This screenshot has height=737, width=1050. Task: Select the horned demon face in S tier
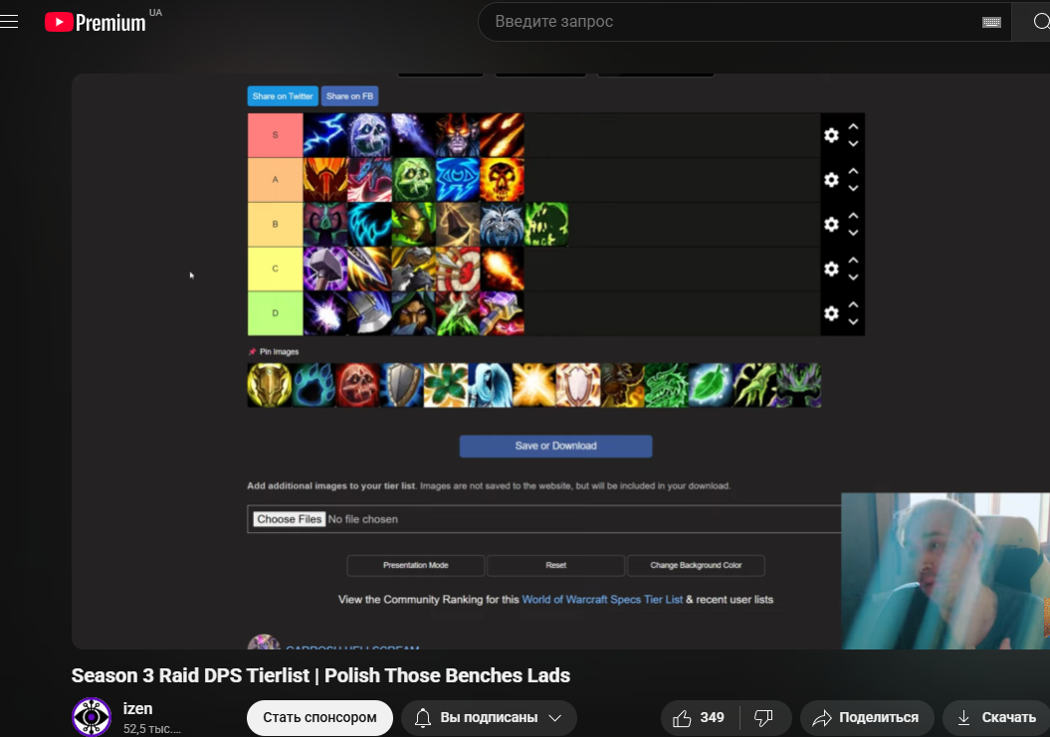point(458,135)
